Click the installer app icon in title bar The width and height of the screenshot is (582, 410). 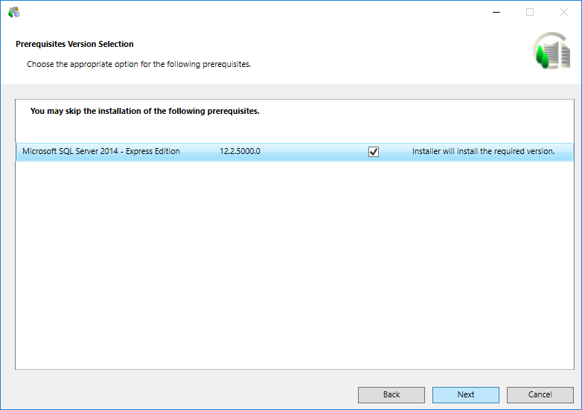coord(13,12)
